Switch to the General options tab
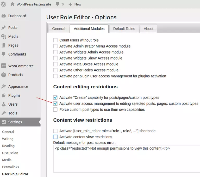The height and width of the screenshot is (177, 200). click(x=59, y=29)
